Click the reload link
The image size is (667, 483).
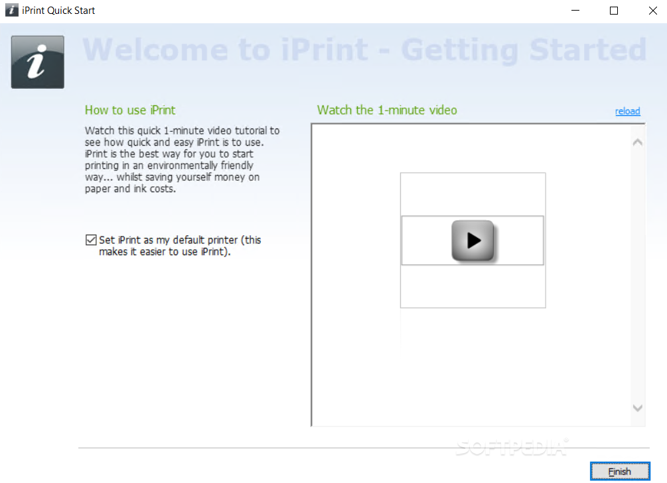pyautogui.click(x=627, y=111)
